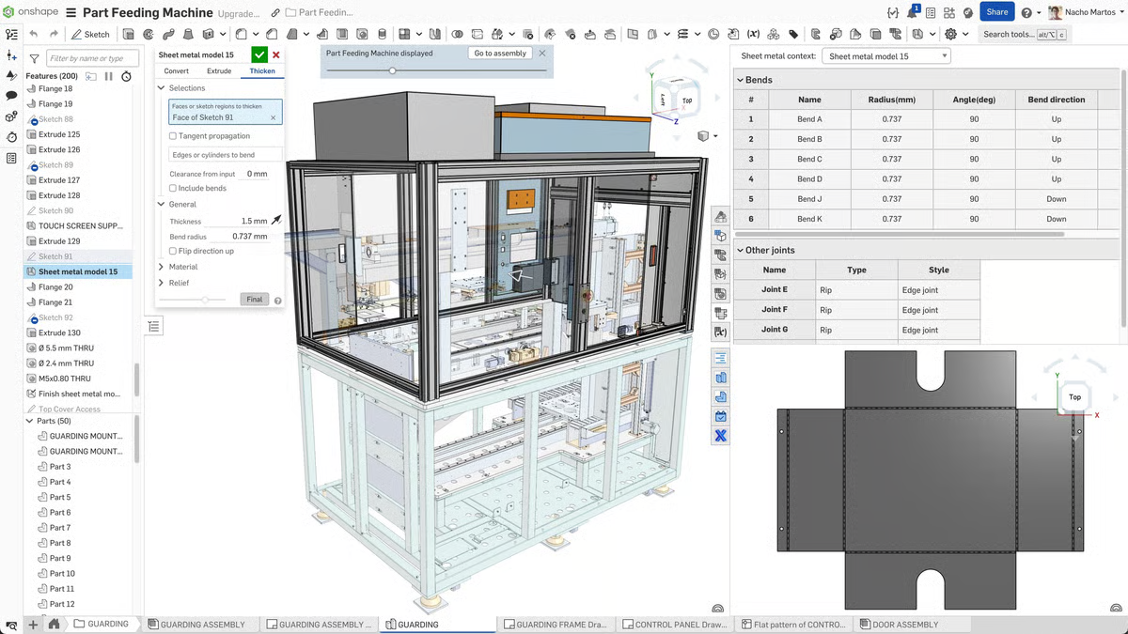Select the Revolve tool icon
Screen dimensions: 1128x634
[x=149, y=34]
